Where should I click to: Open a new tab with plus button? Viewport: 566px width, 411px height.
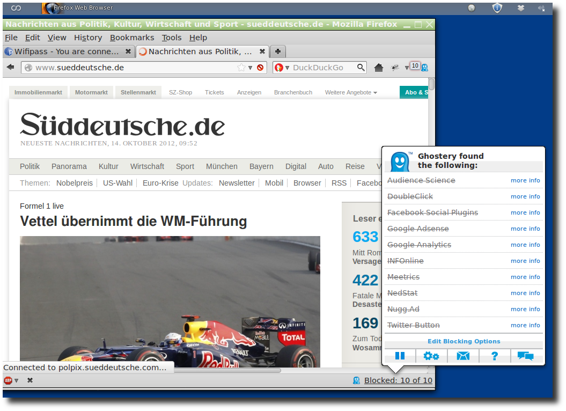pos(277,52)
